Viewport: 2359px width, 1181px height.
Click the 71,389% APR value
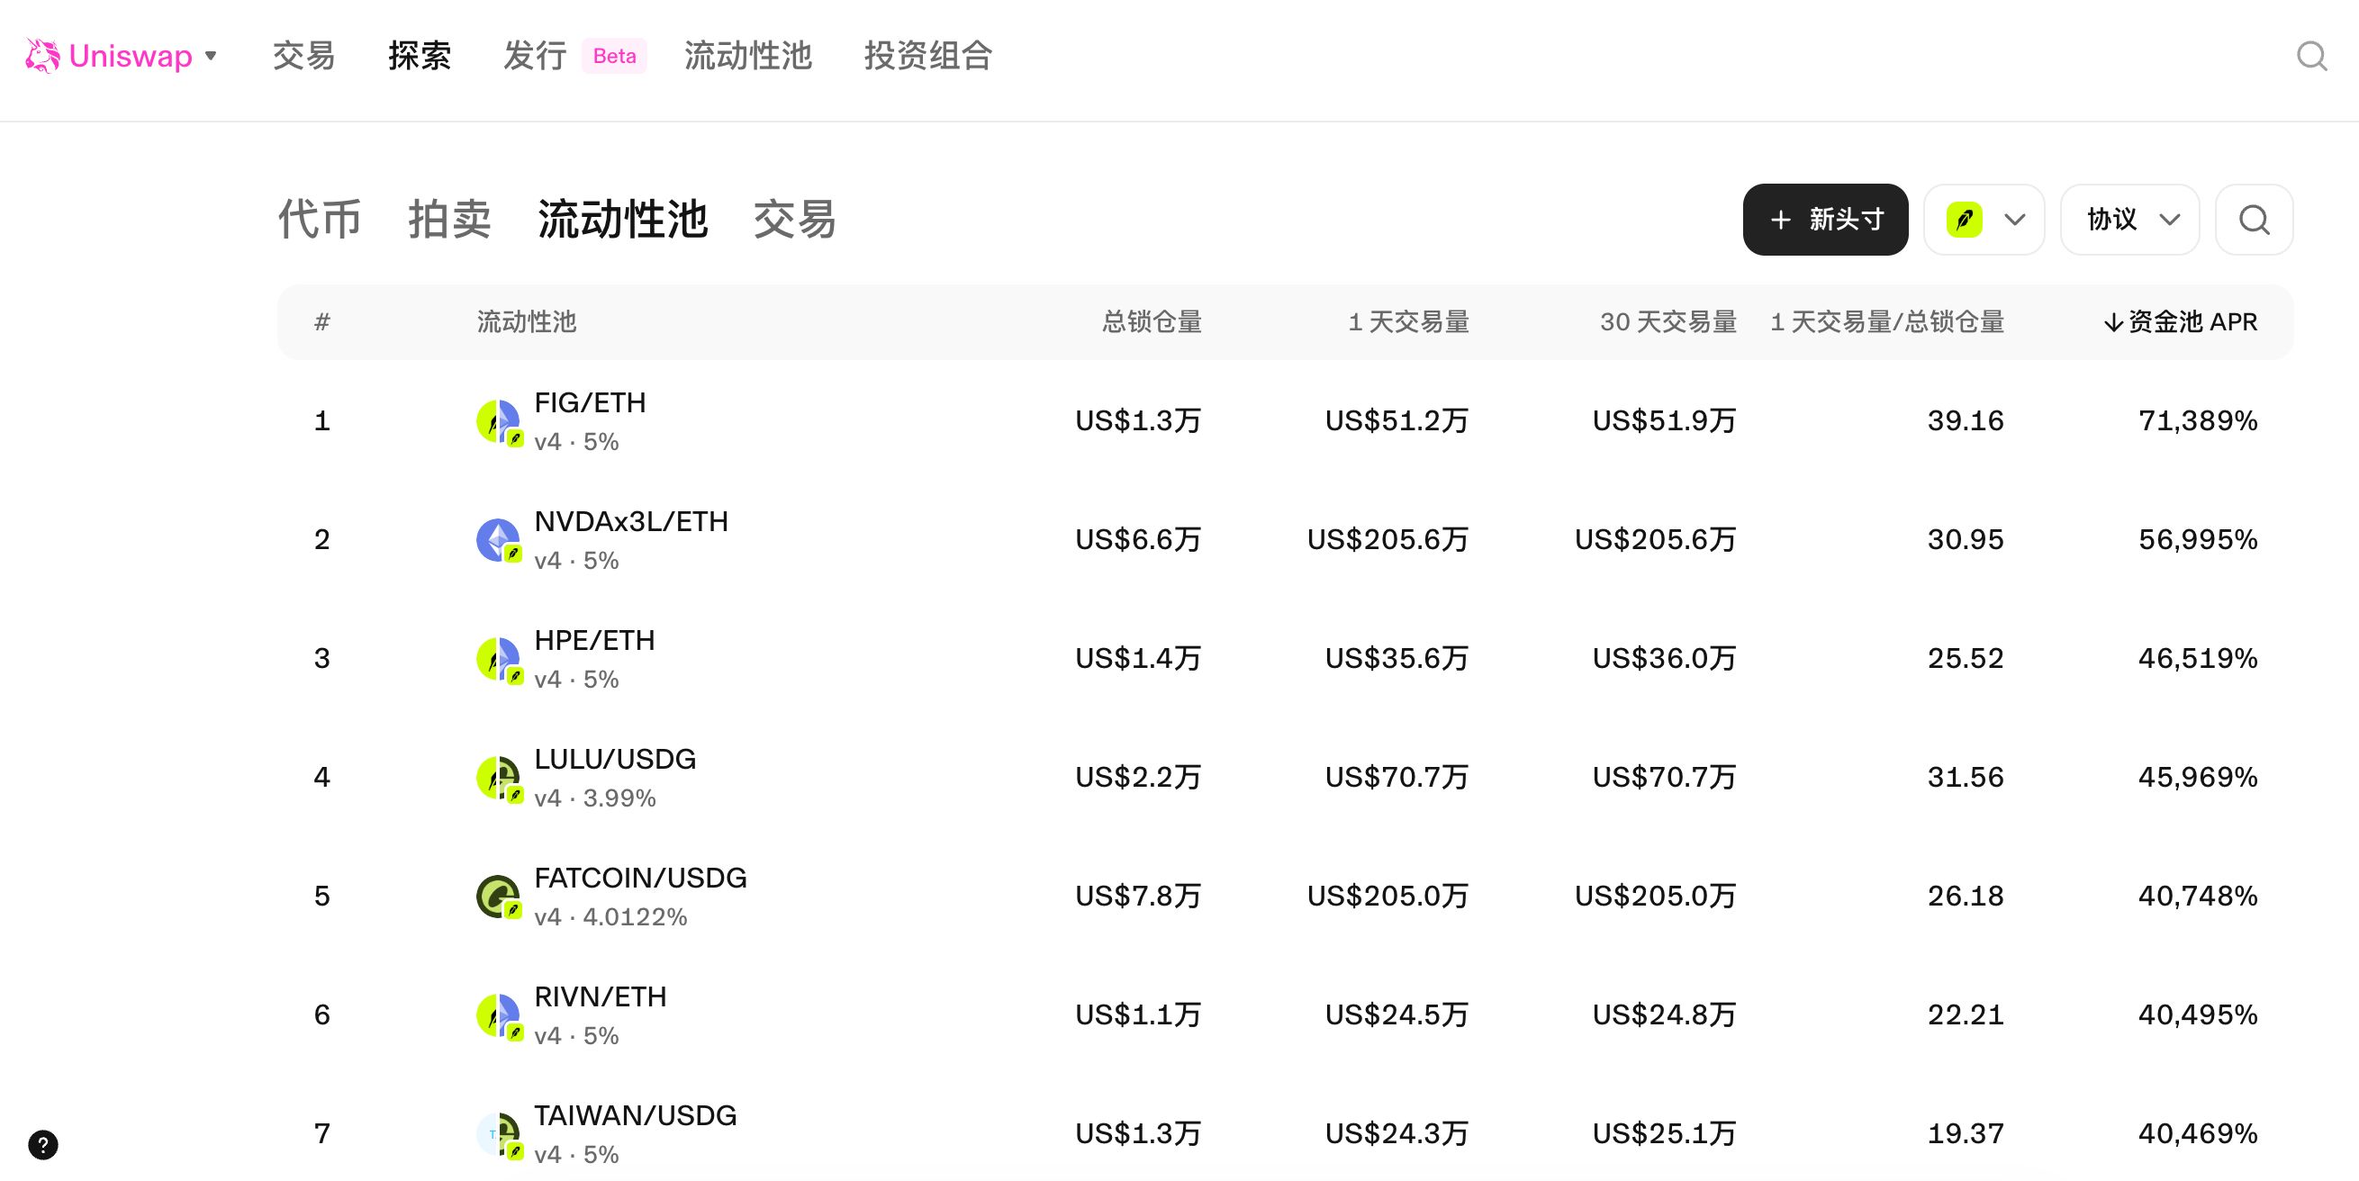2198,421
